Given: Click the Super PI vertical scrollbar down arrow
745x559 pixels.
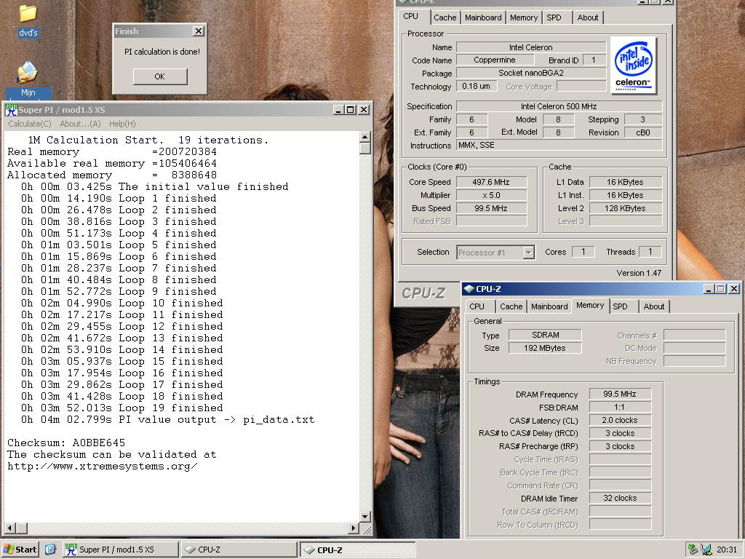Looking at the screenshot, I should coord(365,516).
